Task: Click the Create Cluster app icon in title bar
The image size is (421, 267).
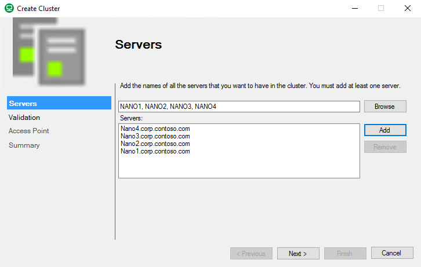Action: point(9,8)
